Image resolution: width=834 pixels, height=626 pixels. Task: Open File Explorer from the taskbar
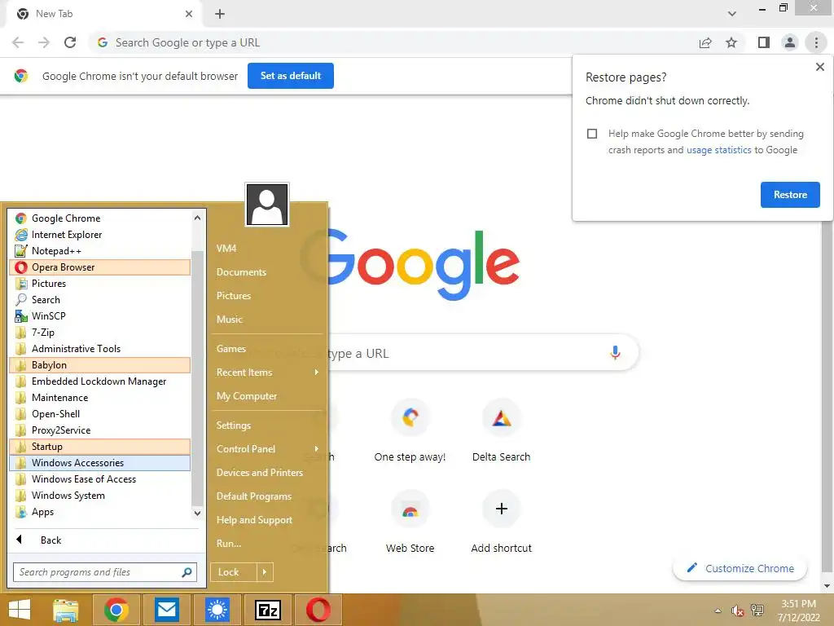click(66, 610)
